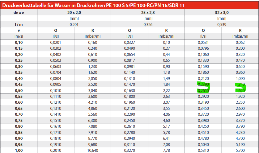
Task: Click the 'de x e' row label
Action: click(x=19, y=13)
